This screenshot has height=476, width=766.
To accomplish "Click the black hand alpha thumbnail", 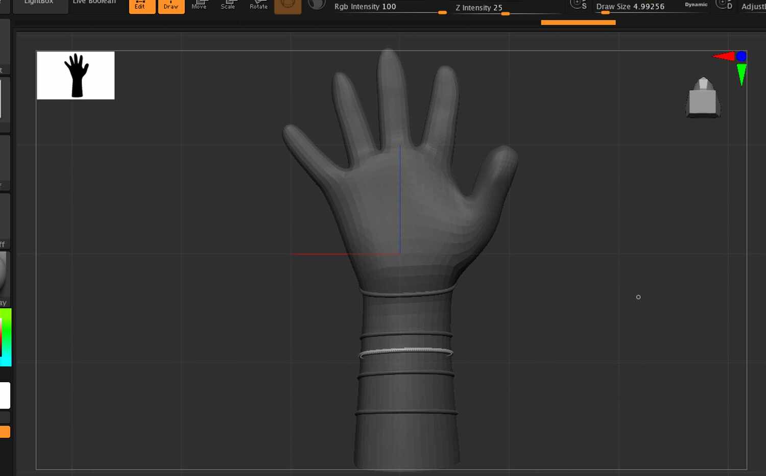I will coord(75,74).
